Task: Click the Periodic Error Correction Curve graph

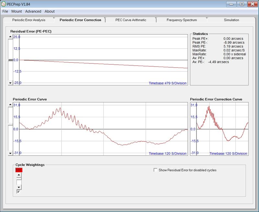Action: click(x=220, y=129)
